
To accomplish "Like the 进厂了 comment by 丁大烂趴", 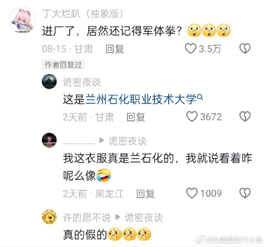I will click(191, 49).
